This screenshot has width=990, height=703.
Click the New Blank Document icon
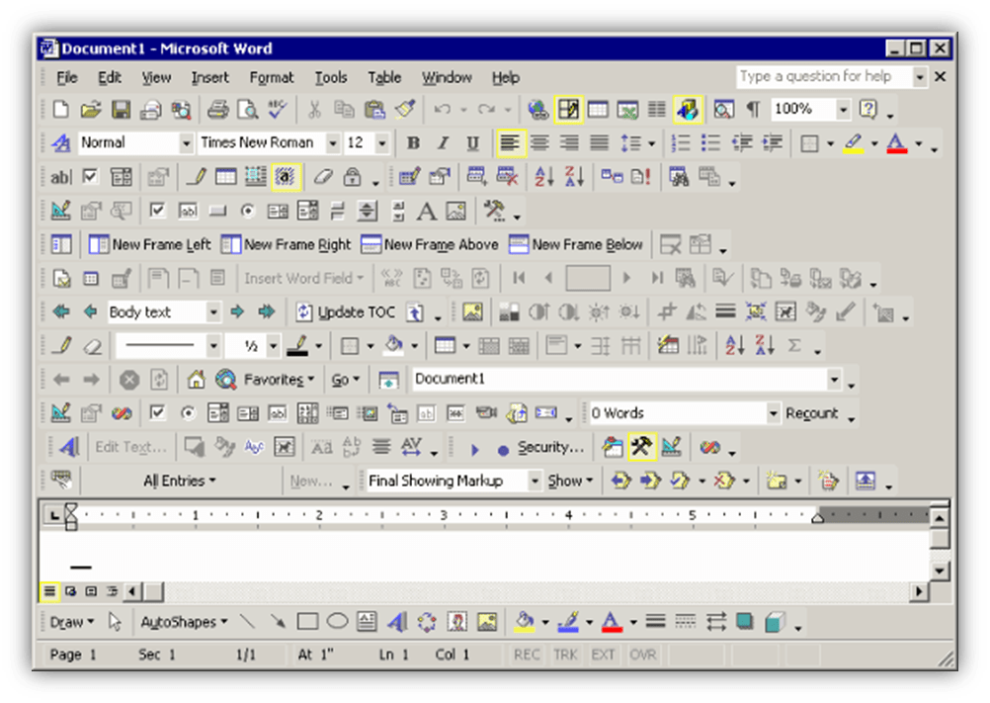click(60, 110)
